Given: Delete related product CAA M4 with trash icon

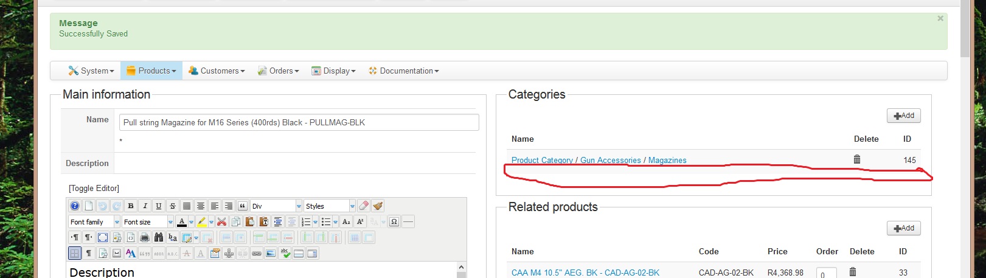Looking at the screenshot, I should click(853, 272).
